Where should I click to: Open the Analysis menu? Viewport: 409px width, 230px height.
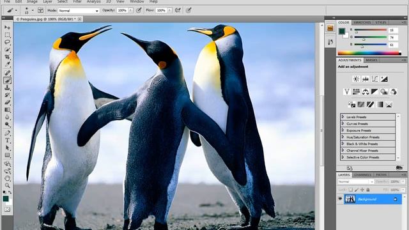[94, 1]
